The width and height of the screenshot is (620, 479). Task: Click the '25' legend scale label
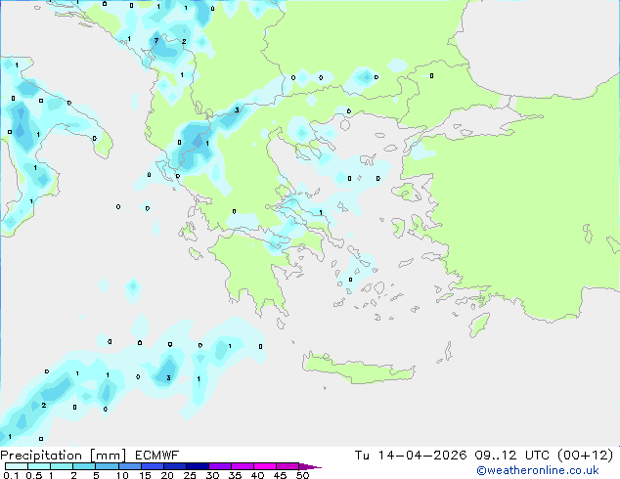tap(190, 475)
